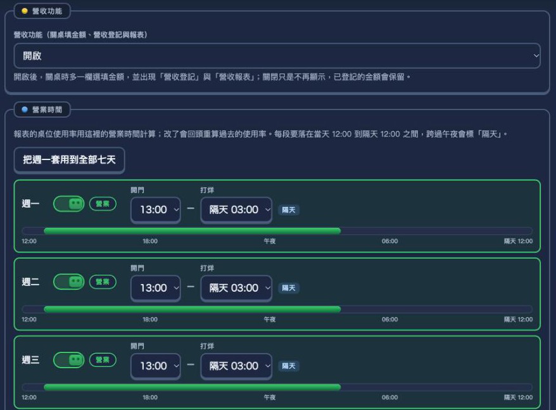Click the 營業時間 section title
Image resolution: width=556 pixels, height=410 pixels.
click(47, 109)
